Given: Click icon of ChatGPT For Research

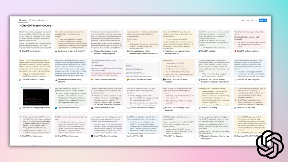Looking at the screenshot, I should [x=235, y=108].
